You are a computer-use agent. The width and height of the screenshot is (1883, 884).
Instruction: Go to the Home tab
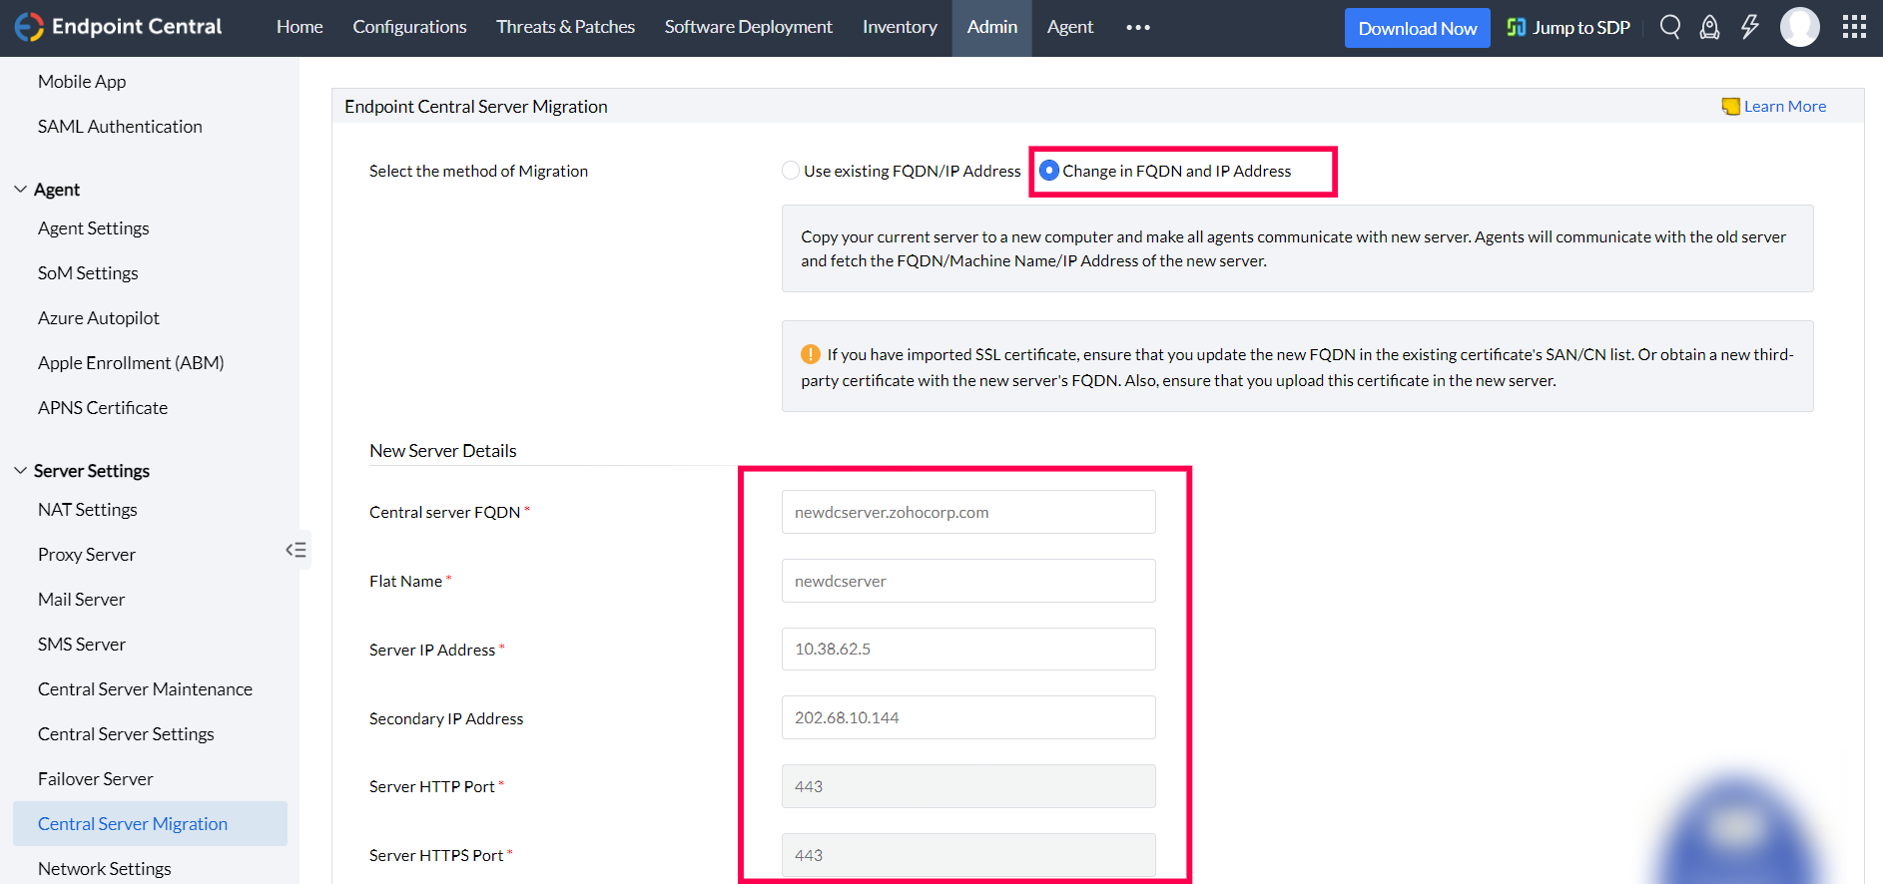(300, 27)
